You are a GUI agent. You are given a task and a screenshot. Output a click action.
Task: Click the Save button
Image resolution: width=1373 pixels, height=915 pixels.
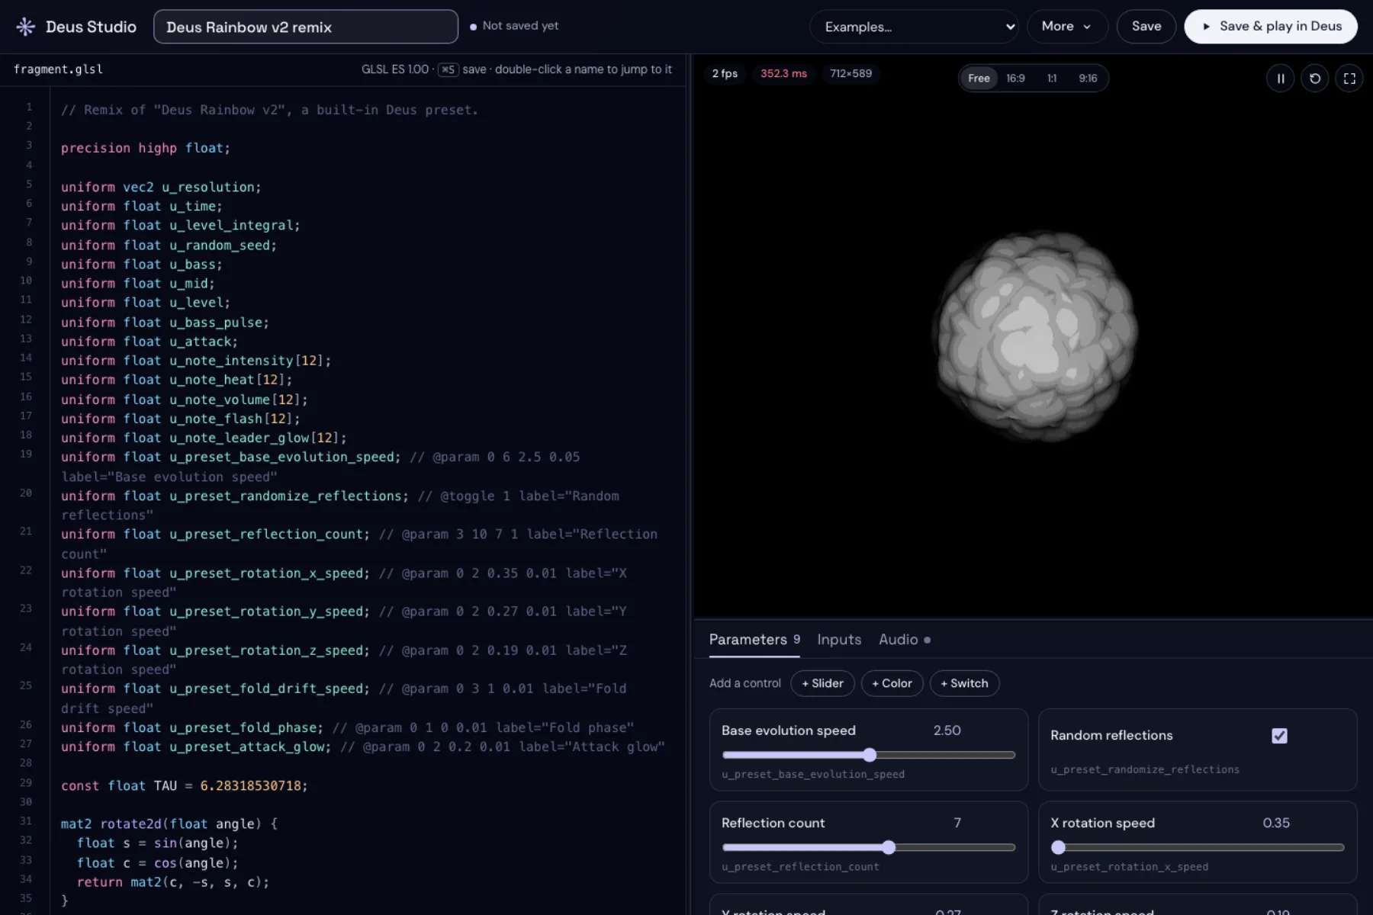1146,27
